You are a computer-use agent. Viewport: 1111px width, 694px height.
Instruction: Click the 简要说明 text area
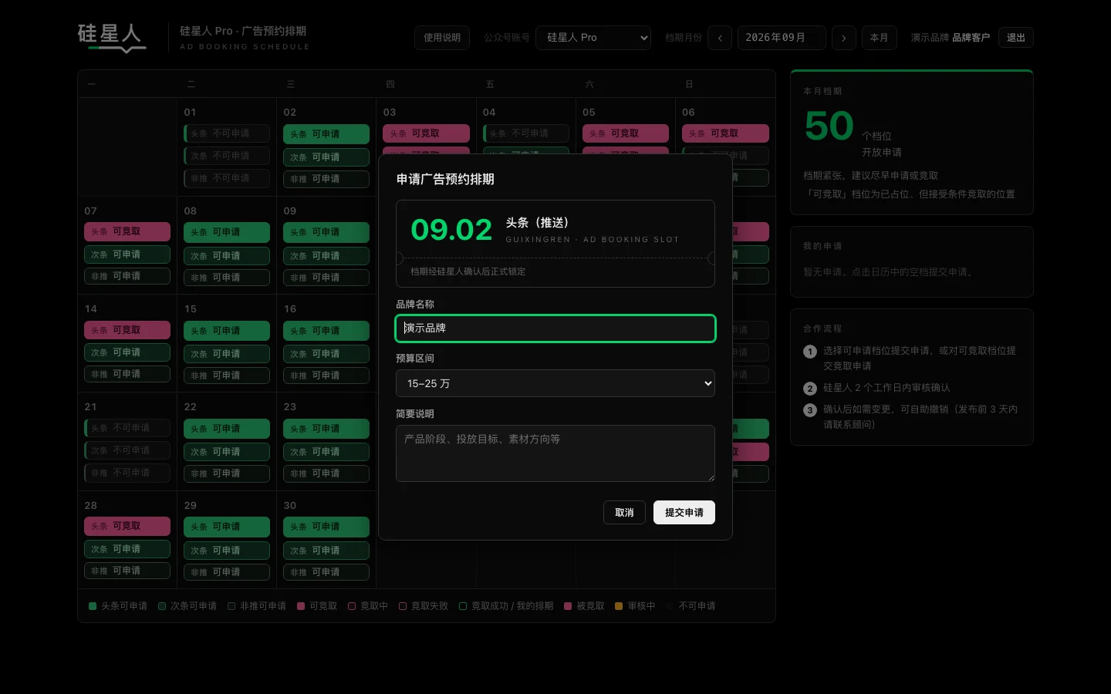tap(555, 453)
